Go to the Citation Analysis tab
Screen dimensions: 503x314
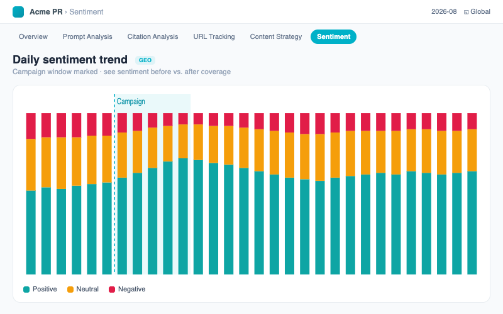153,36
